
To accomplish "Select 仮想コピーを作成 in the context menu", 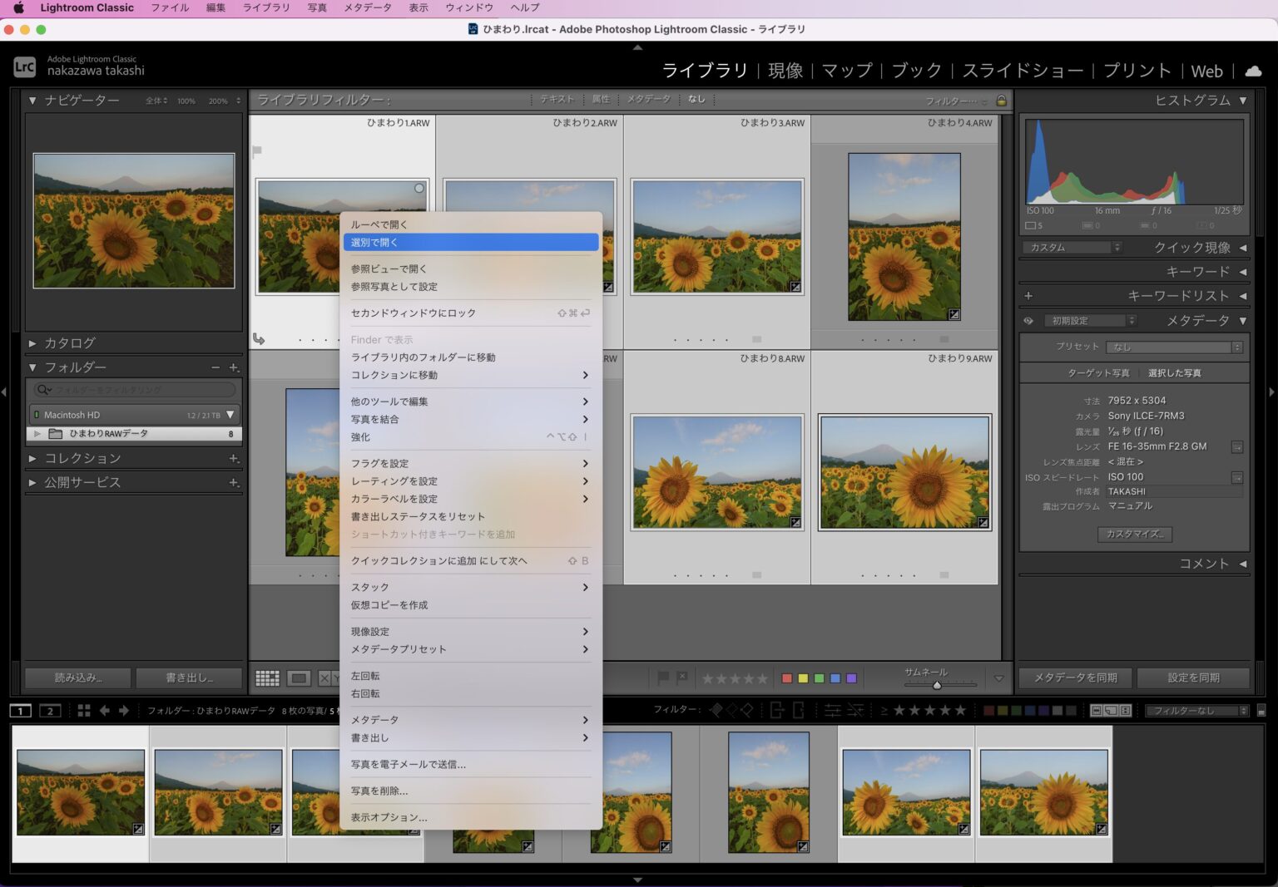I will [x=389, y=605].
